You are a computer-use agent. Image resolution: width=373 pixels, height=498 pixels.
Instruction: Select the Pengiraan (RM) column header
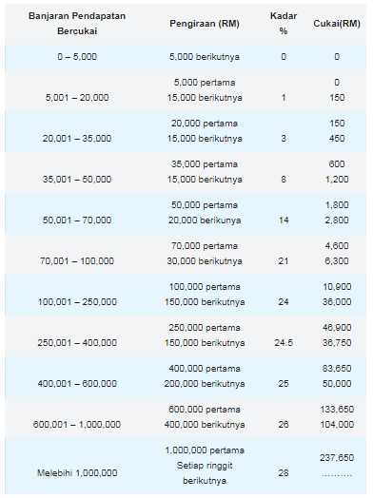tap(205, 24)
